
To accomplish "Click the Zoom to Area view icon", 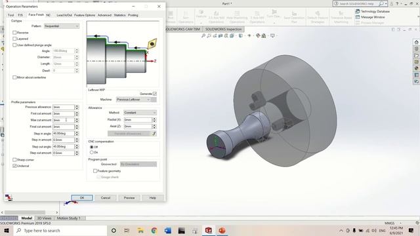I will tap(209, 35).
